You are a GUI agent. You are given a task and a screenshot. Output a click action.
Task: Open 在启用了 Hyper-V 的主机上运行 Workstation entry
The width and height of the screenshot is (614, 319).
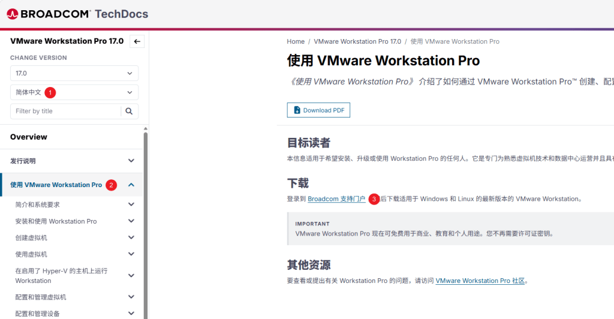point(61,276)
